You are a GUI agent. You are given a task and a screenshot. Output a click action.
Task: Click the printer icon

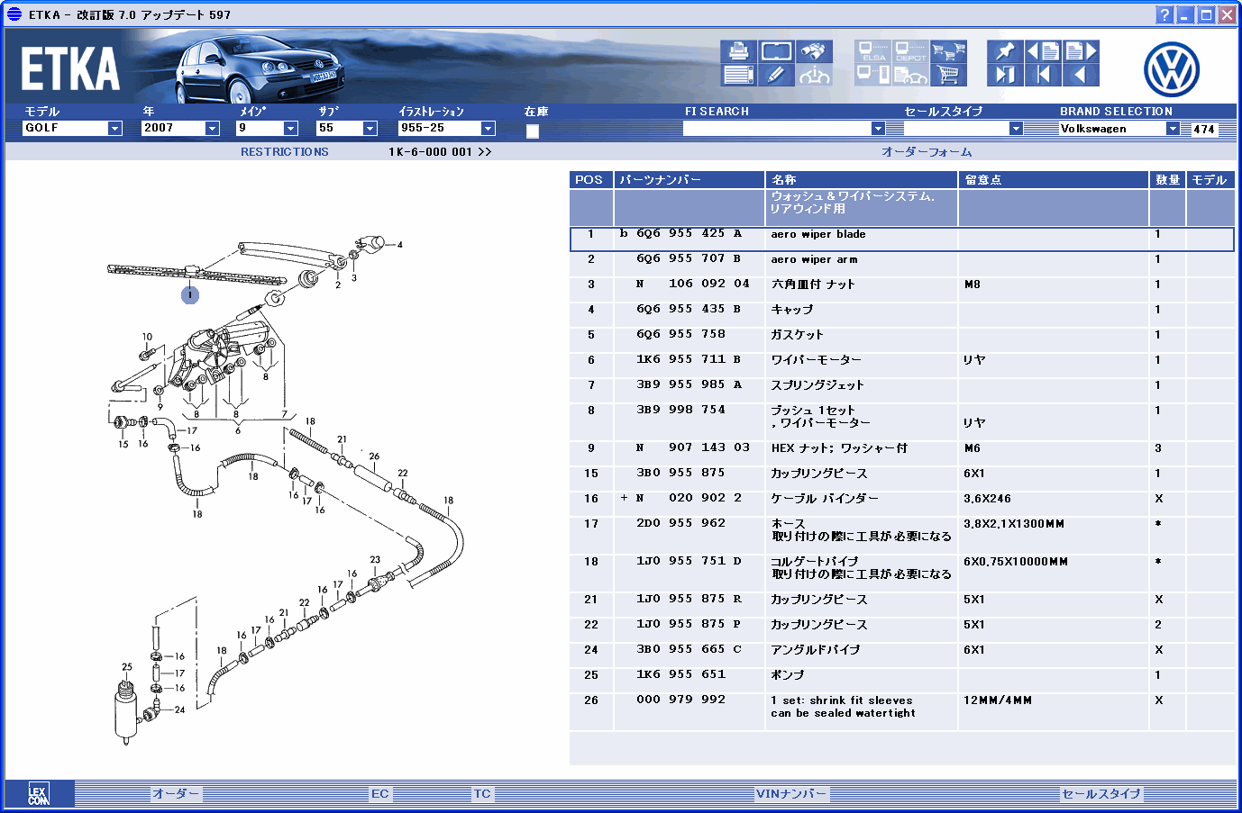click(x=738, y=51)
